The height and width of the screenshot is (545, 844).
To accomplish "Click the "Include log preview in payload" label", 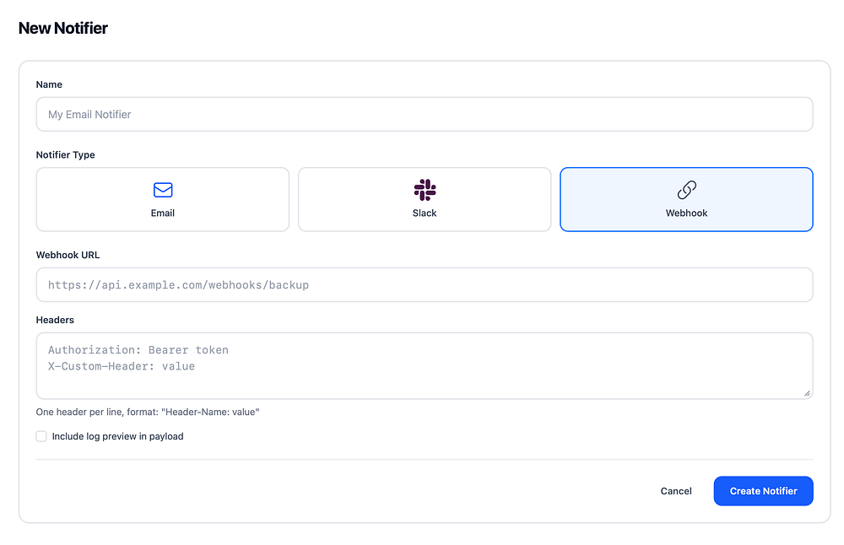I will point(117,436).
